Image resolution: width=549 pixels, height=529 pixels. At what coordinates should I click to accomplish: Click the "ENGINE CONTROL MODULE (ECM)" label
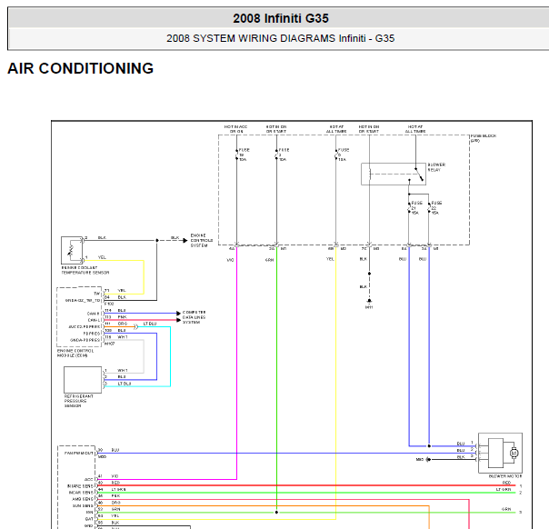pos(75,353)
